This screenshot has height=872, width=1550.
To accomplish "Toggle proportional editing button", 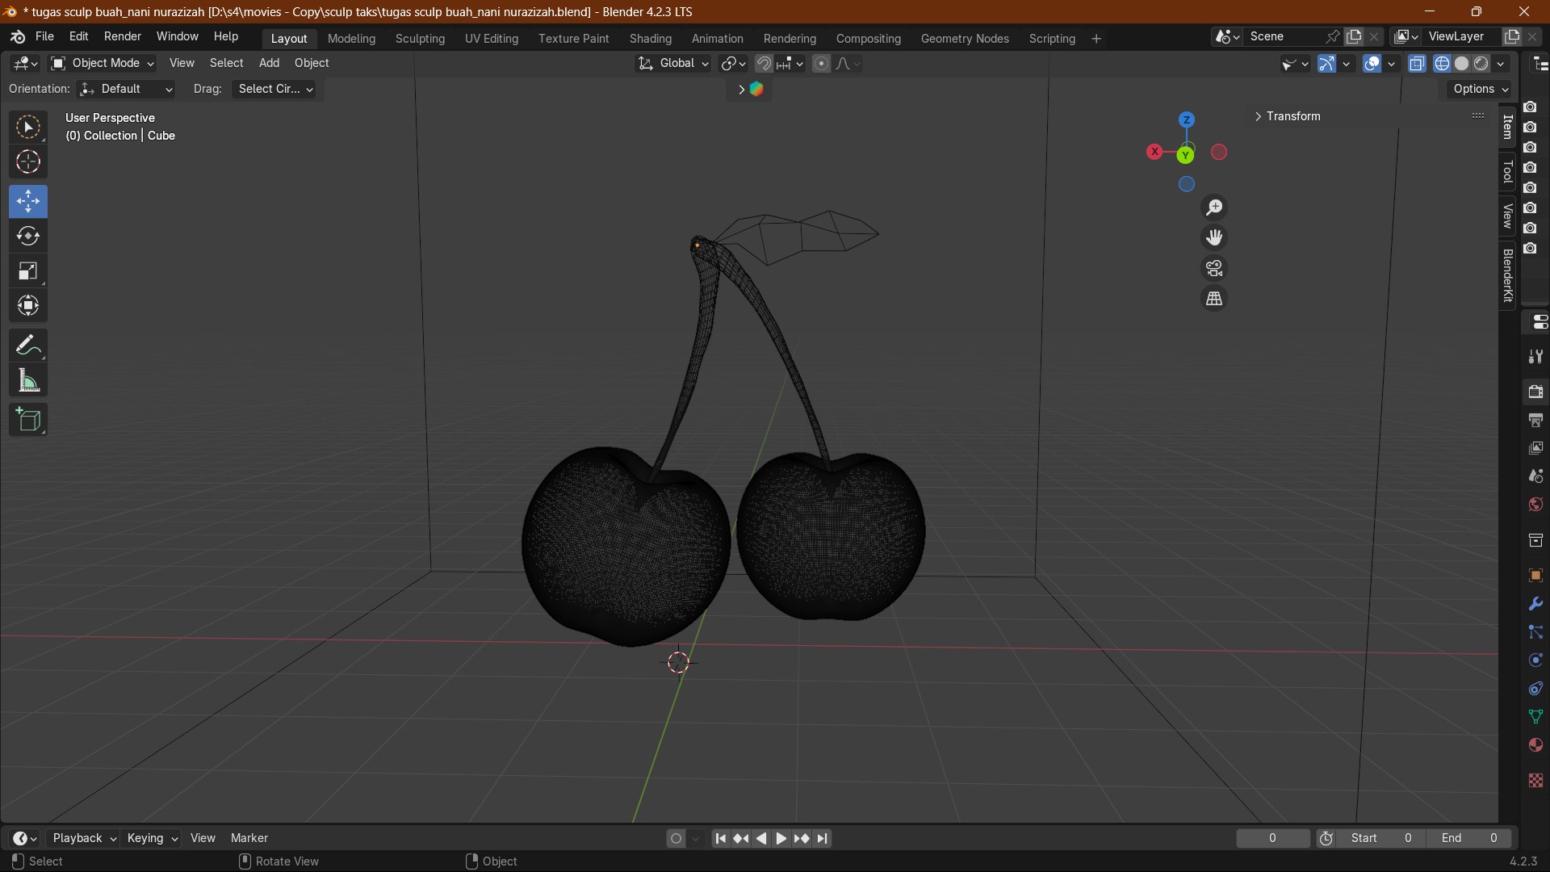I will tap(821, 63).
